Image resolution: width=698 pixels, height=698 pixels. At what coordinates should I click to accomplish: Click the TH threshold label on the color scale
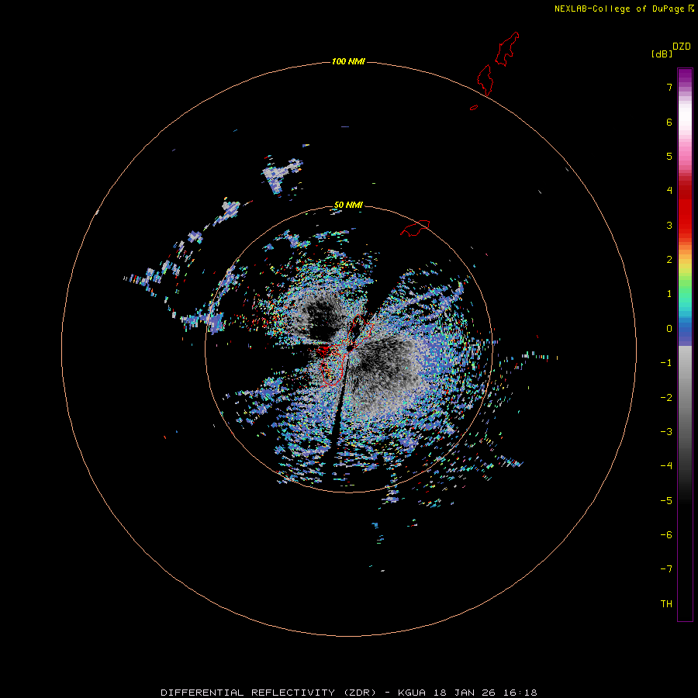(x=666, y=604)
